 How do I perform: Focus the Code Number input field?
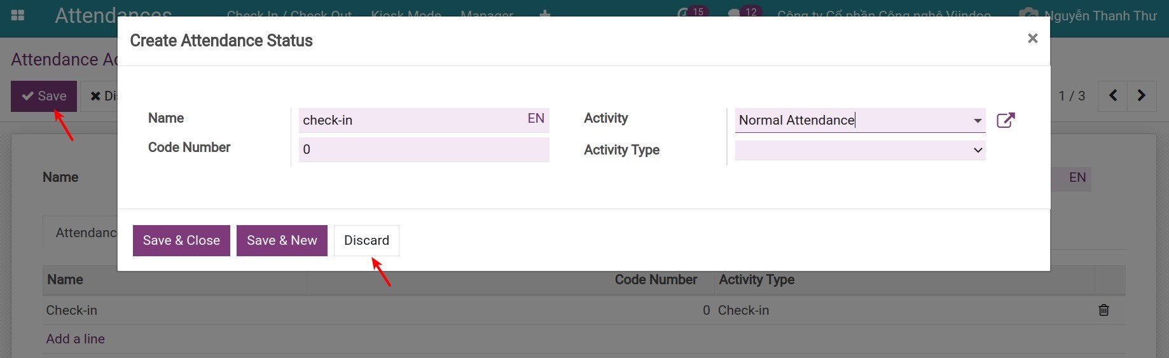(424, 149)
